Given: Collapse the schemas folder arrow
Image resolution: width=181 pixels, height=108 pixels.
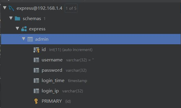Looking at the screenshot, I should click(x=11, y=18).
